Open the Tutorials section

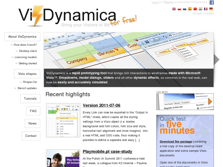(30, 99)
